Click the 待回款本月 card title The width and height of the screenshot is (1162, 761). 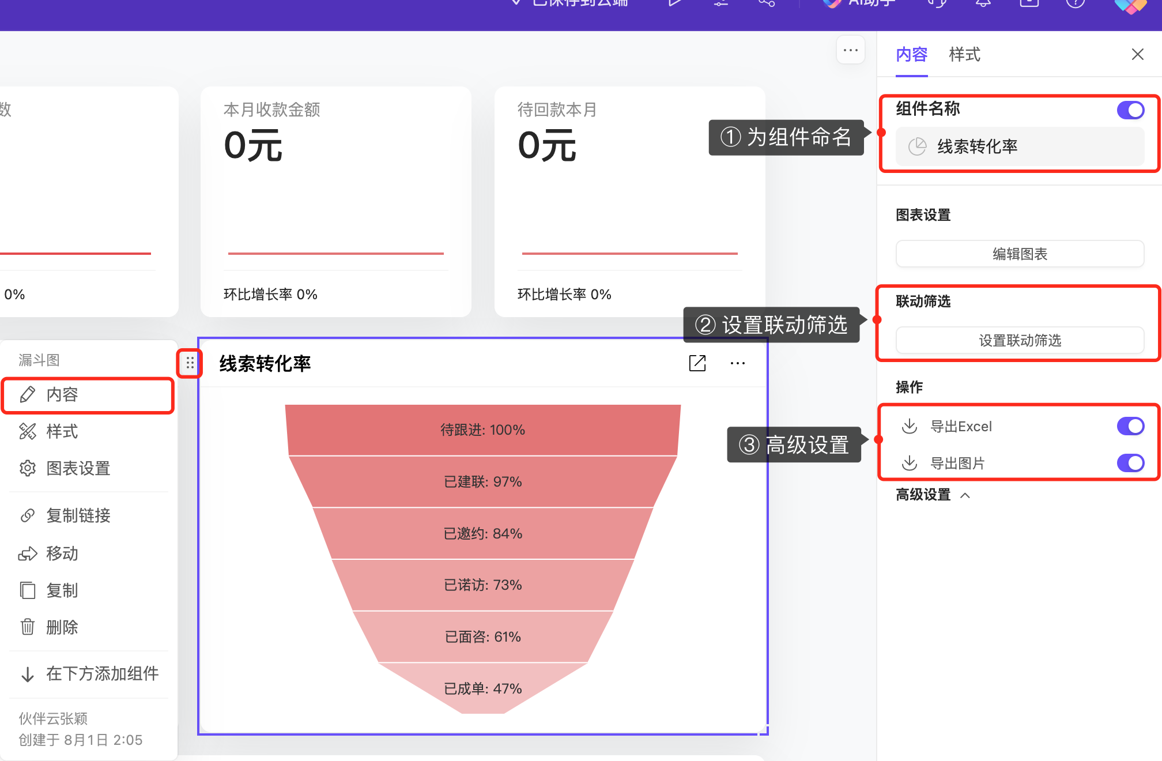click(557, 110)
